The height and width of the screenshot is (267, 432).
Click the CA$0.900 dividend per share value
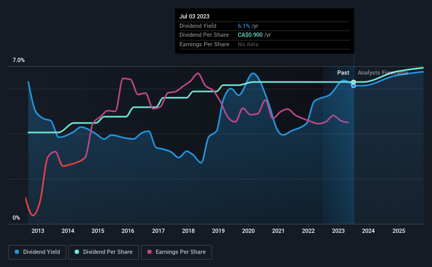click(x=250, y=35)
